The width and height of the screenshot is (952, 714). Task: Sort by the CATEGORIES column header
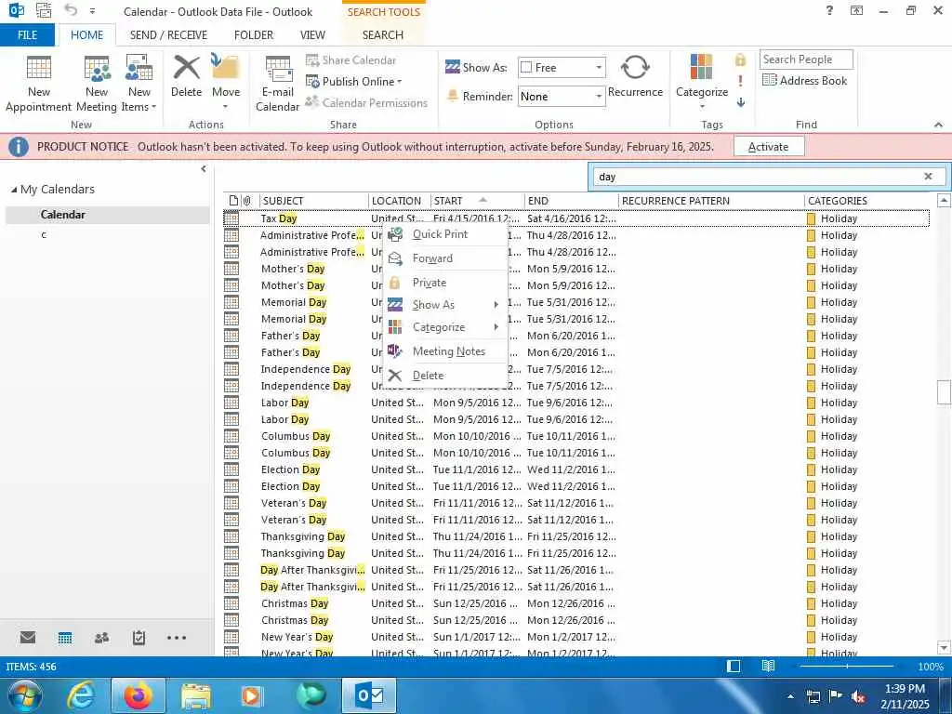868,201
